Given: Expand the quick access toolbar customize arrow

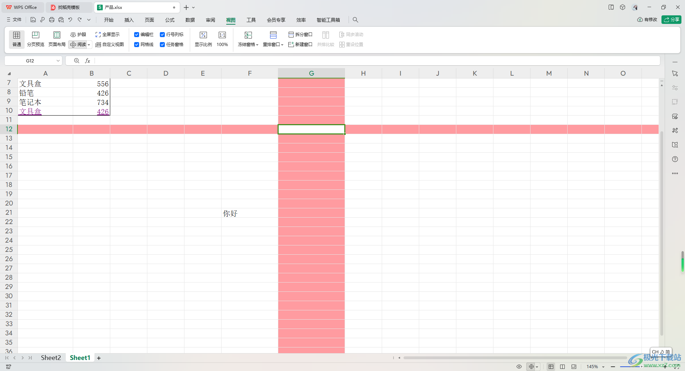Looking at the screenshot, I should pyautogui.click(x=89, y=20).
